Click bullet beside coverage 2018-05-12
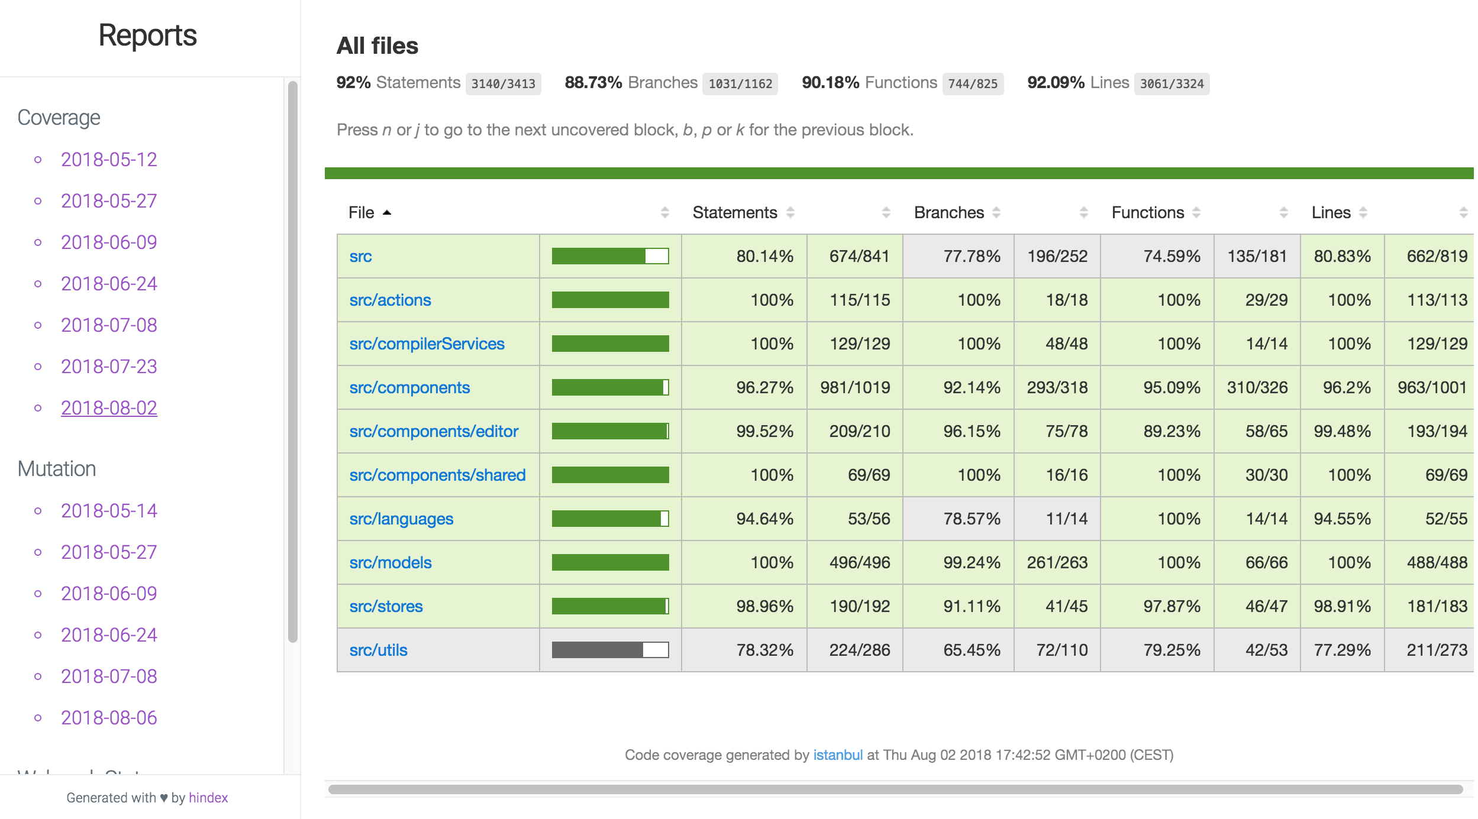The width and height of the screenshot is (1478, 819). click(38, 160)
